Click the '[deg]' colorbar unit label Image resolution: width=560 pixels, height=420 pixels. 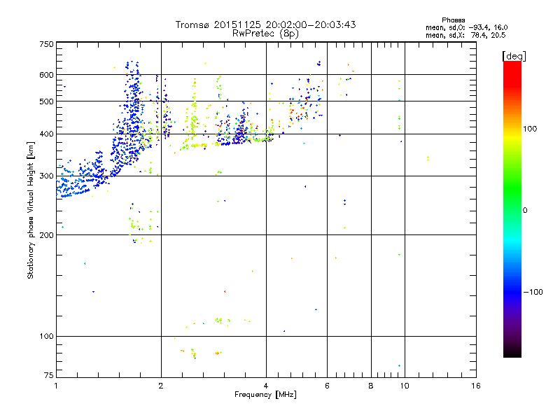coord(514,56)
